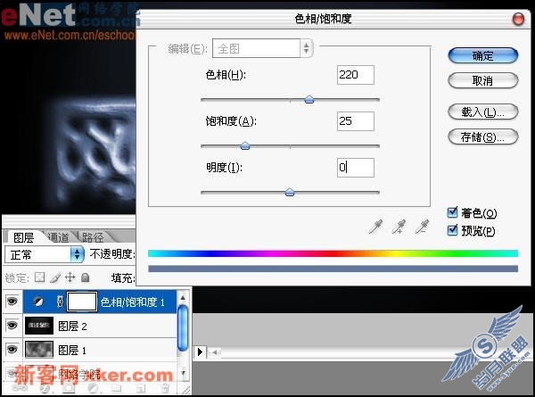Switch to the 通道 tab
The width and height of the screenshot is (535, 397).
pos(58,237)
